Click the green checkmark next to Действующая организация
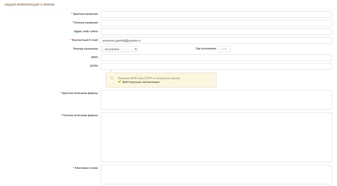337x186 pixels. coord(119,82)
